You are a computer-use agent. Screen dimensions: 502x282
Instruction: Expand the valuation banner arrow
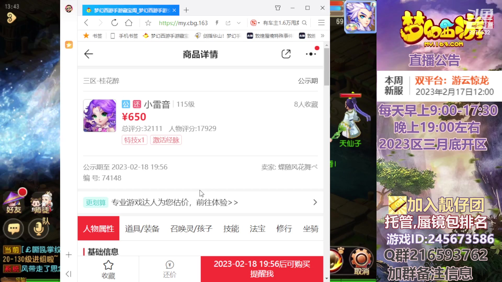click(x=315, y=202)
